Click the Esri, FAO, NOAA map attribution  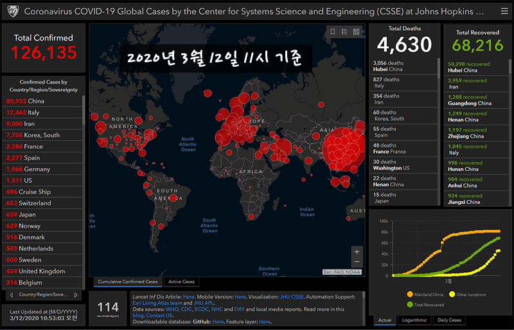pyautogui.click(x=342, y=272)
